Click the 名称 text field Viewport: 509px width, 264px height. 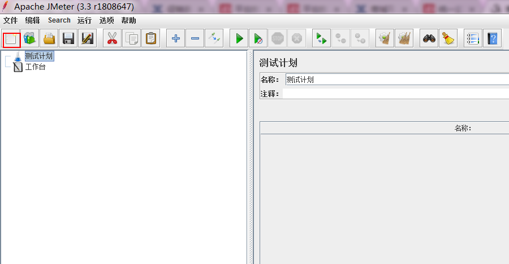[397, 80]
